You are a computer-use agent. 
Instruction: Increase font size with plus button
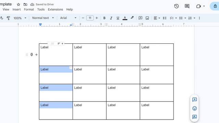pos(96,18)
